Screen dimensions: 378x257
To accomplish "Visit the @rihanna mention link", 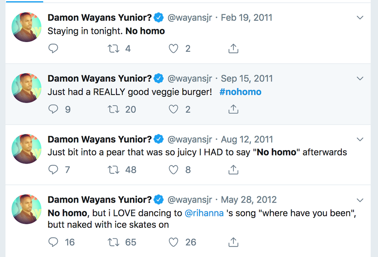I will (x=204, y=213).
